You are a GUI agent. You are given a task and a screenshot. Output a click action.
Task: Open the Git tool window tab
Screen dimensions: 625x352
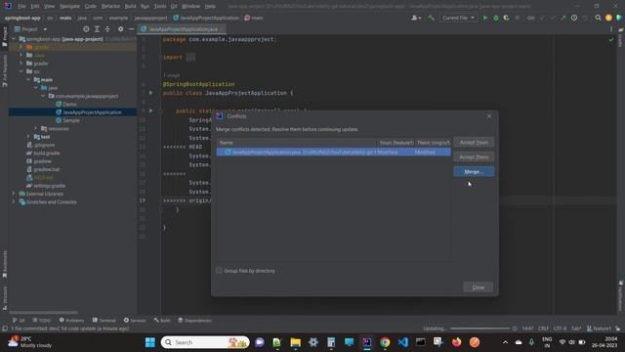[19, 321]
